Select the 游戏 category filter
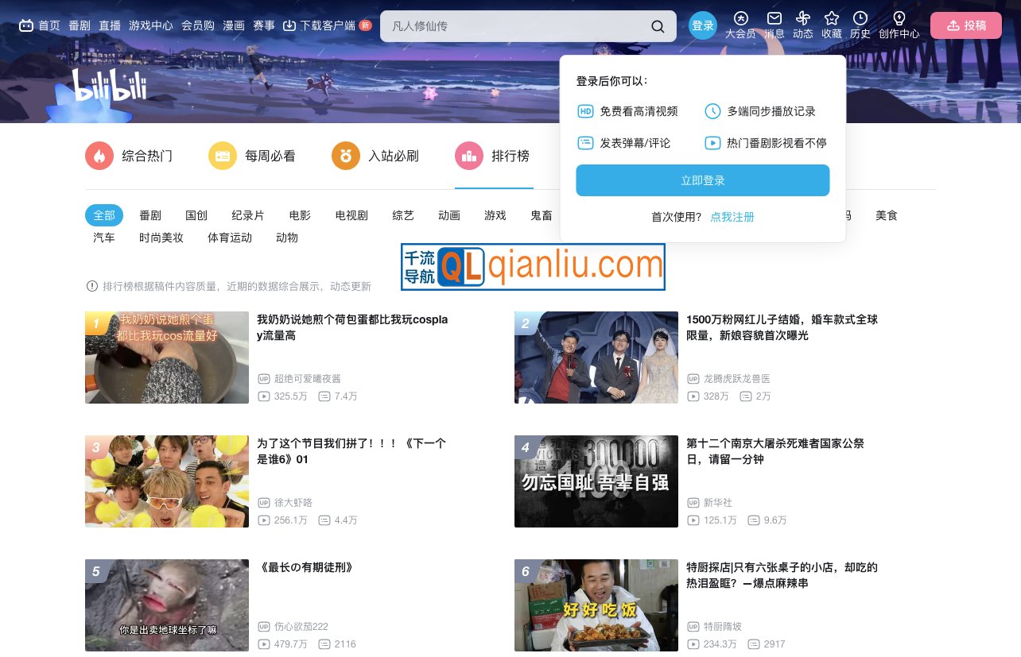The height and width of the screenshot is (657, 1021). click(x=494, y=215)
